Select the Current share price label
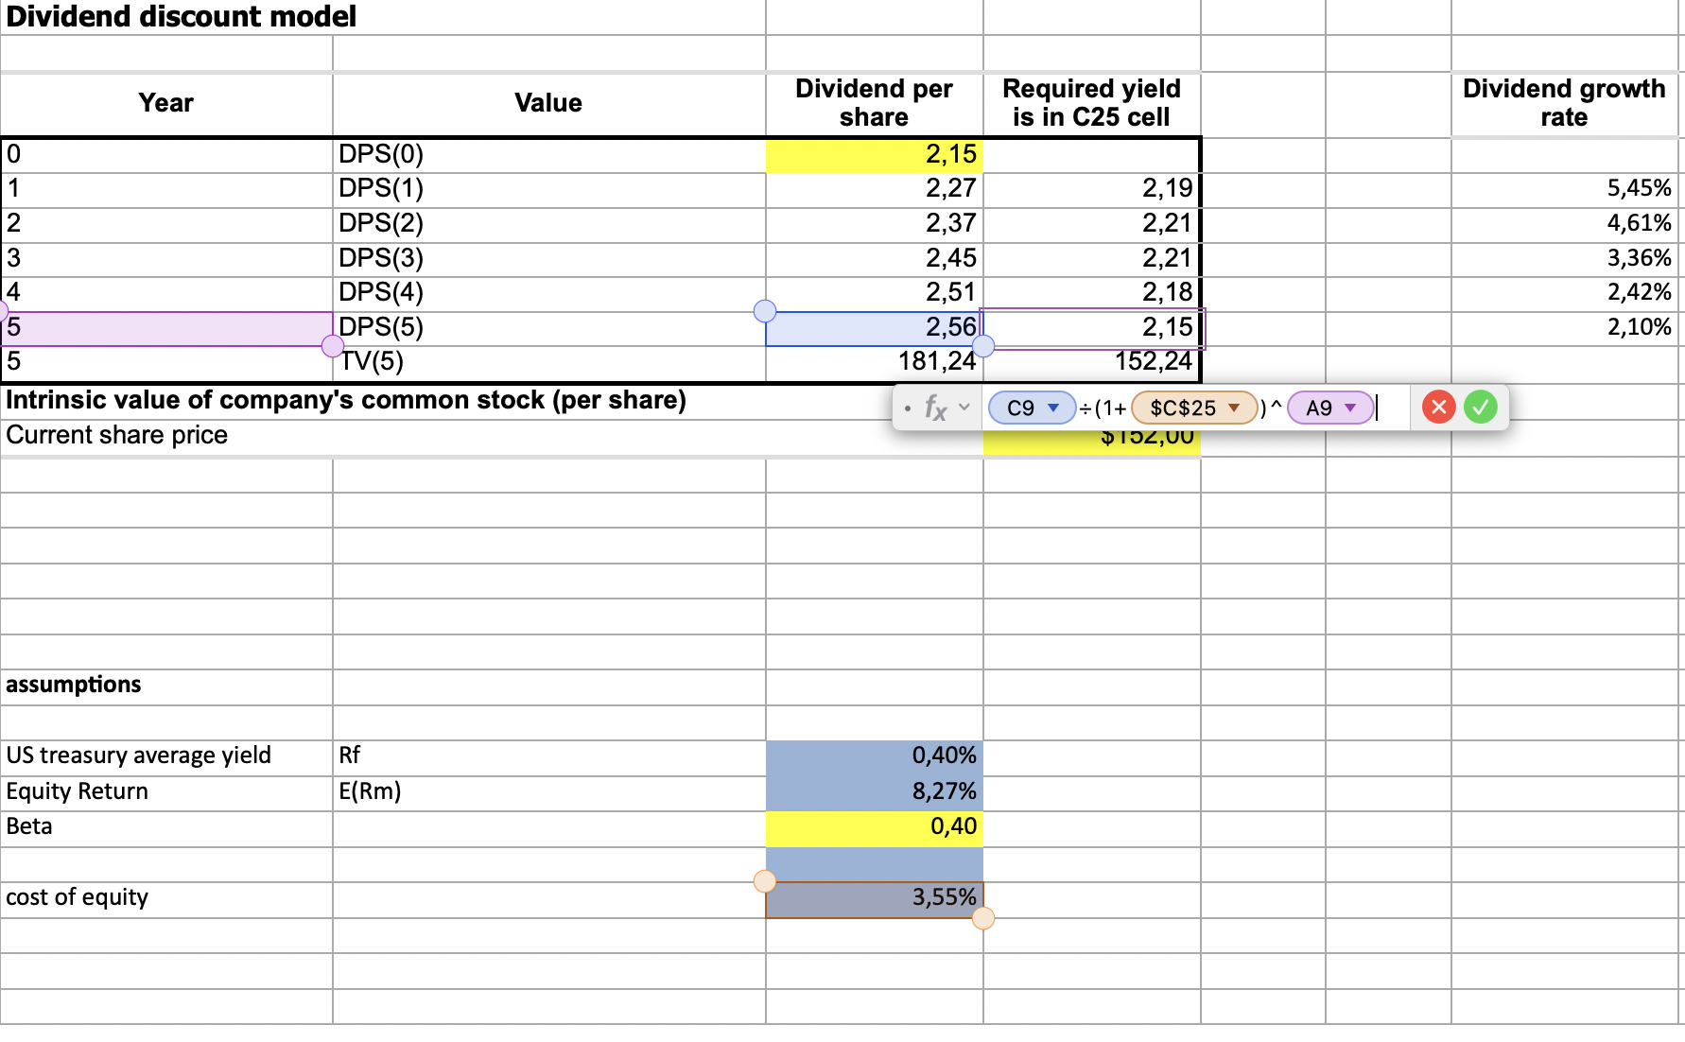 pos(117,436)
